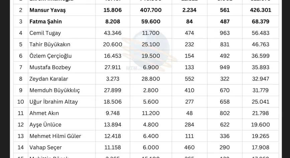Image resolution: width=290 pixels, height=158 pixels.
Task: Click Fatma Şahin's total value 68.379
Action: 260,22
